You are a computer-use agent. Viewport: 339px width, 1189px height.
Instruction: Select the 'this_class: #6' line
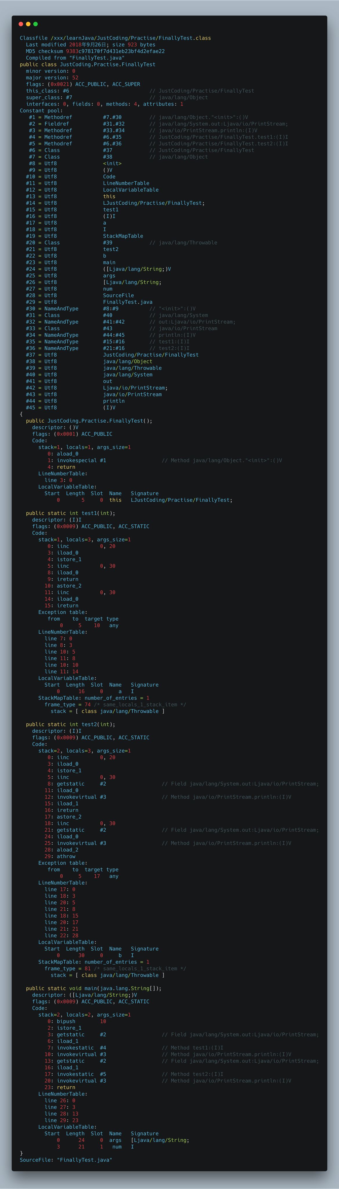[140, 91]
